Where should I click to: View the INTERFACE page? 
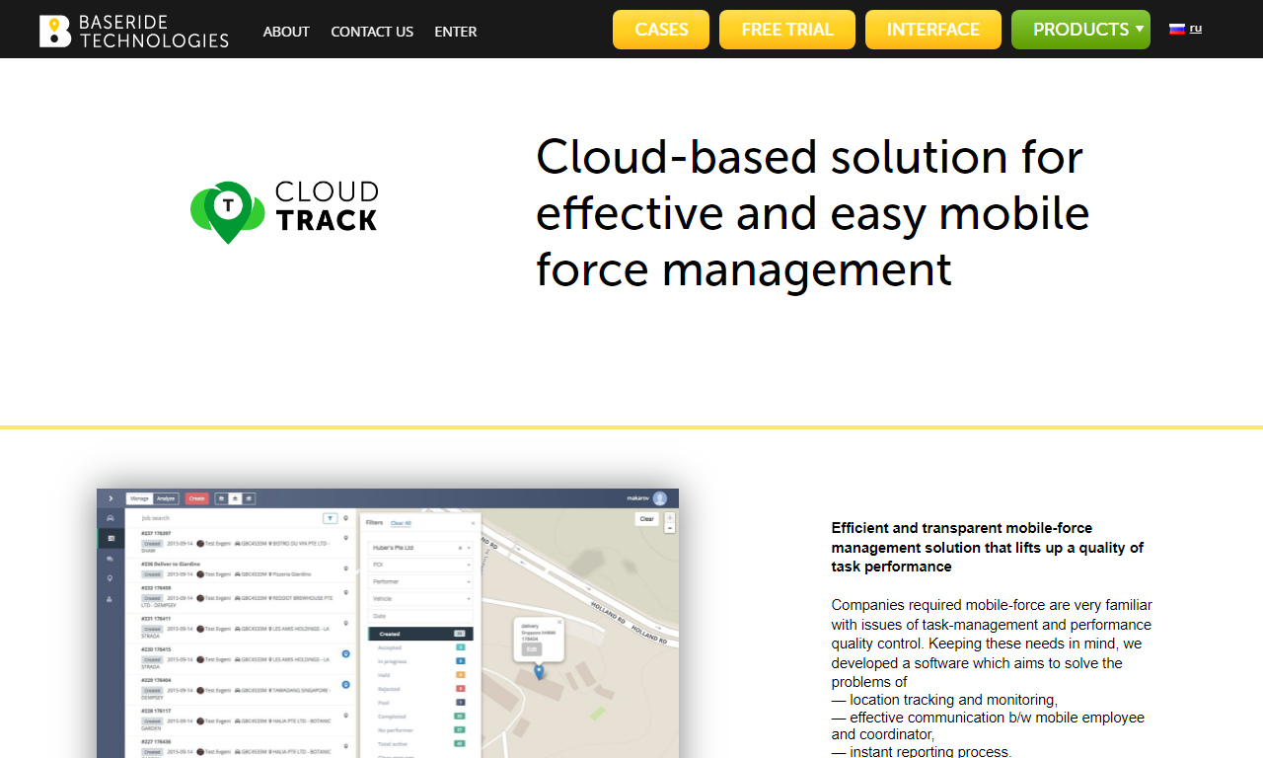[933, 30]
